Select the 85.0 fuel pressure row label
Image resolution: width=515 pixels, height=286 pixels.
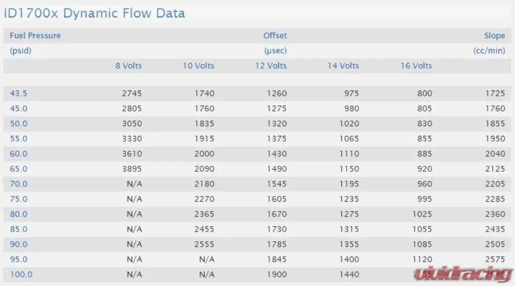coord(19,229)
